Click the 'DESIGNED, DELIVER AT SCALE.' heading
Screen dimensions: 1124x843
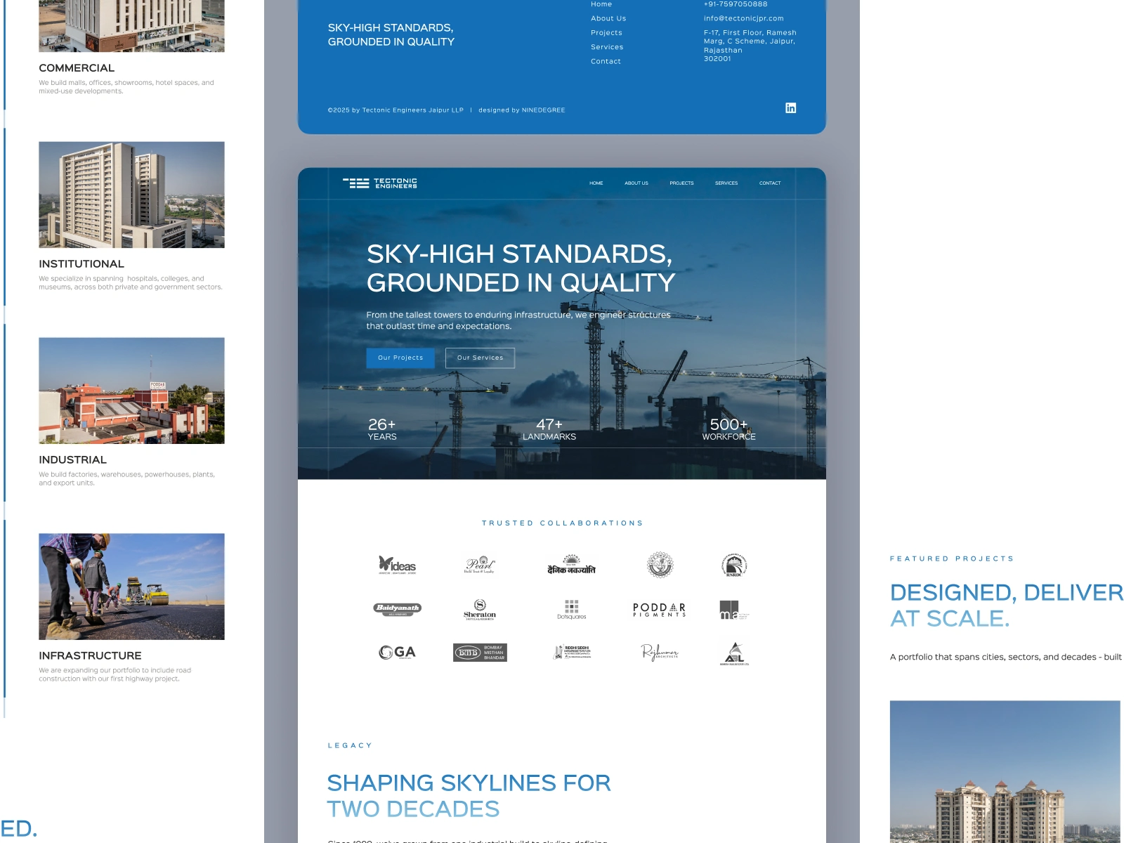coord(1007,606)
